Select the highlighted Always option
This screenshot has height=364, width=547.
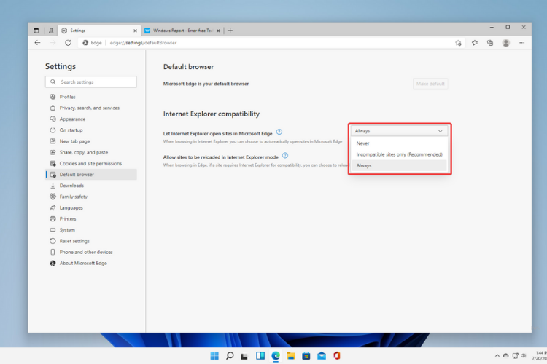(x=399, y=165)
